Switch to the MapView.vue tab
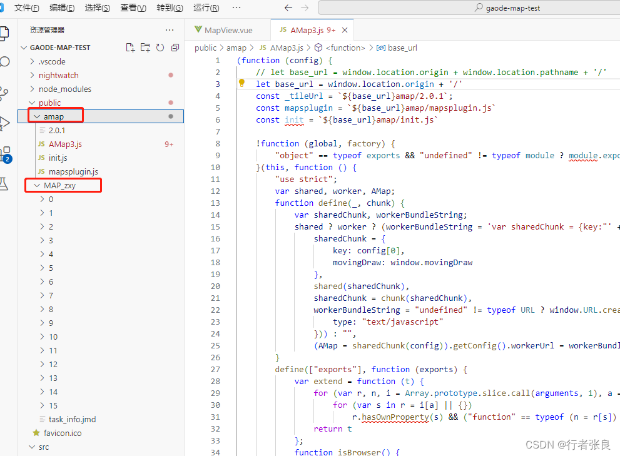The height and width of the screenshot is (456, 620). click(x=228, y=30)
